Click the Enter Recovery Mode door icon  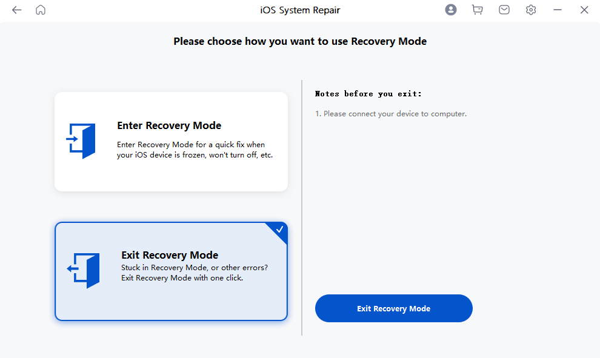point(81,141)
